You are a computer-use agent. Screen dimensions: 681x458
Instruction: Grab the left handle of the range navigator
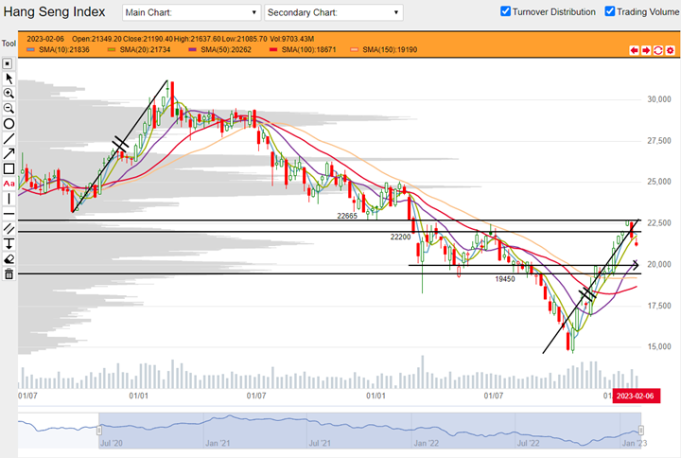99,431
